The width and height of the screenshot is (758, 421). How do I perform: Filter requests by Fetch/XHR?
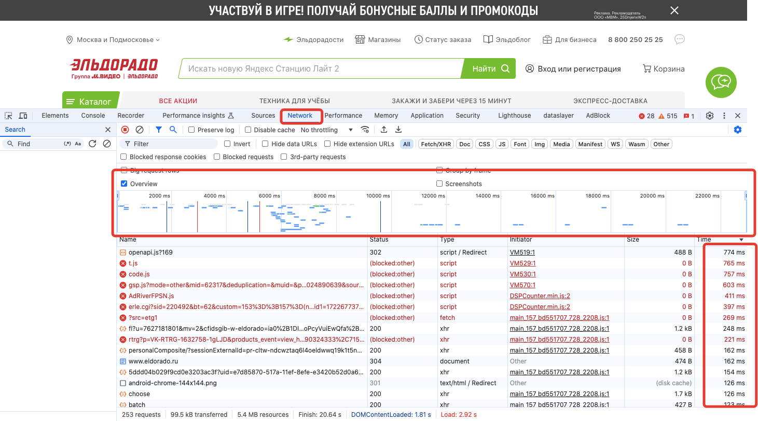click(436, 144)
